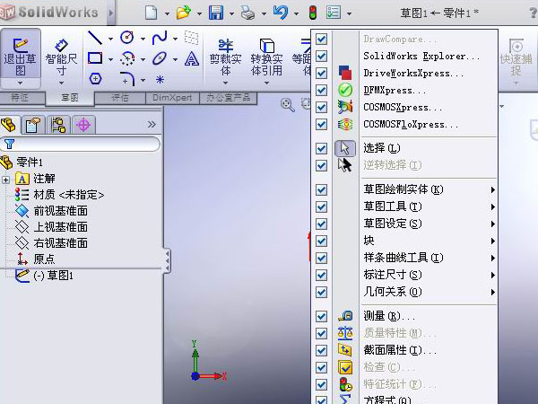Uncheck the COSMOSFloXpress checkbox
Image resolution: width=538 pixels, height=404 pixels.
click(321, 125)
